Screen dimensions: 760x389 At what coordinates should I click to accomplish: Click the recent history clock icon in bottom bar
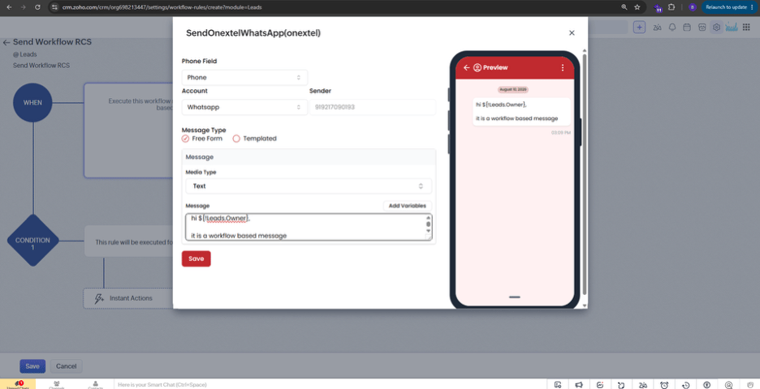point(686,385)
